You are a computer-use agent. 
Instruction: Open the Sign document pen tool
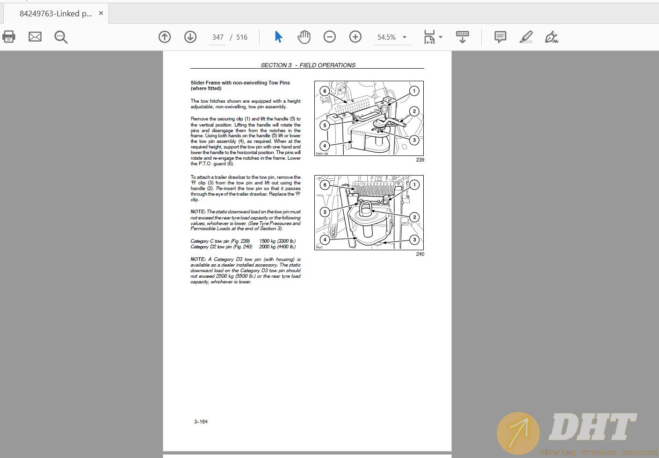(552, 37)
